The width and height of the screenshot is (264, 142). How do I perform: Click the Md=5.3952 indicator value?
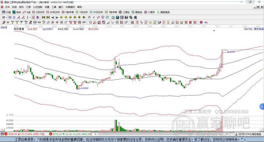point(63,29)
